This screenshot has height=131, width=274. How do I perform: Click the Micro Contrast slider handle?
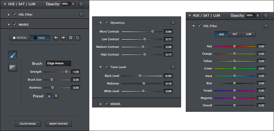click(x=152, y=31)
